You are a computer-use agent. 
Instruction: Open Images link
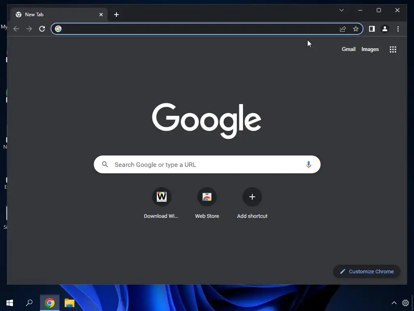coord(370,49)
